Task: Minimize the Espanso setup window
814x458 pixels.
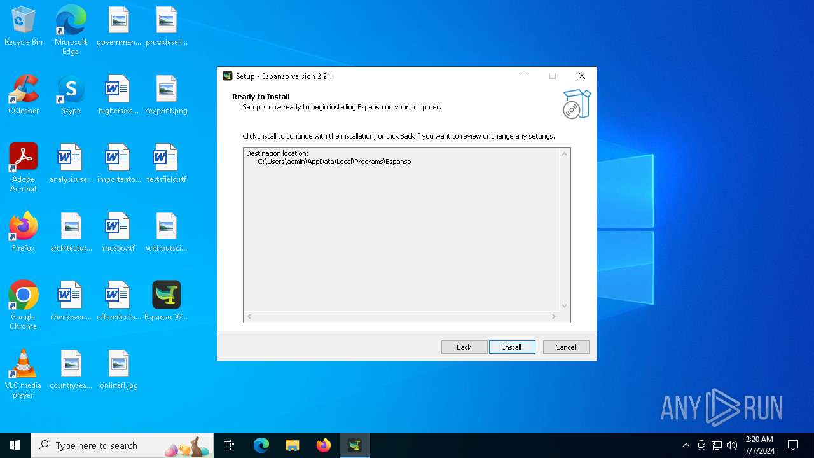Action: click(524, 76)
